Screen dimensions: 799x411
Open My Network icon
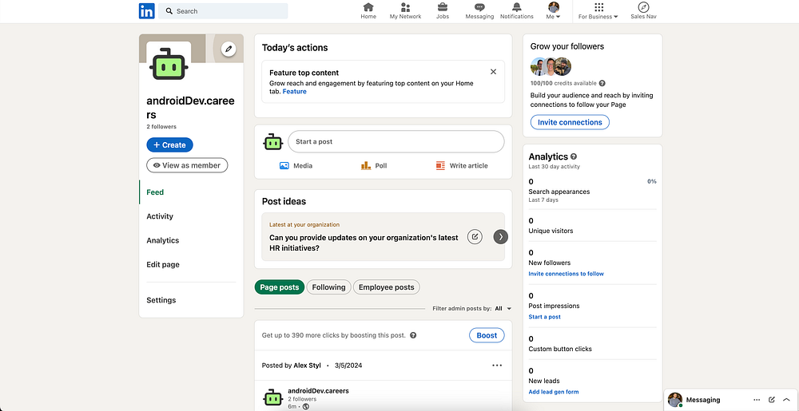tap(405, 10)
